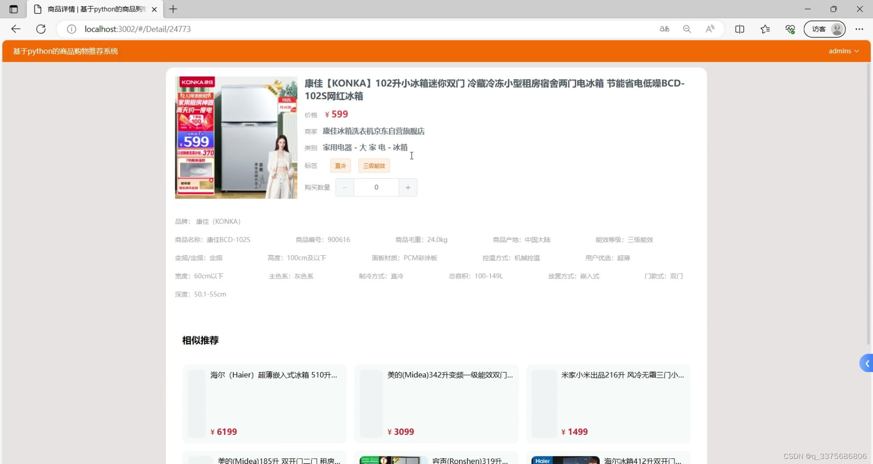Click the purchase quantity input field

tap(376, 187)
